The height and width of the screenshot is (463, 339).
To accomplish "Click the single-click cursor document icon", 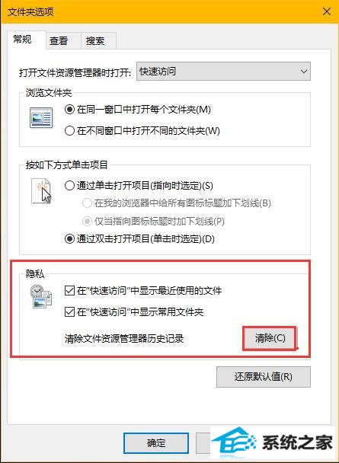I will 41,191.
